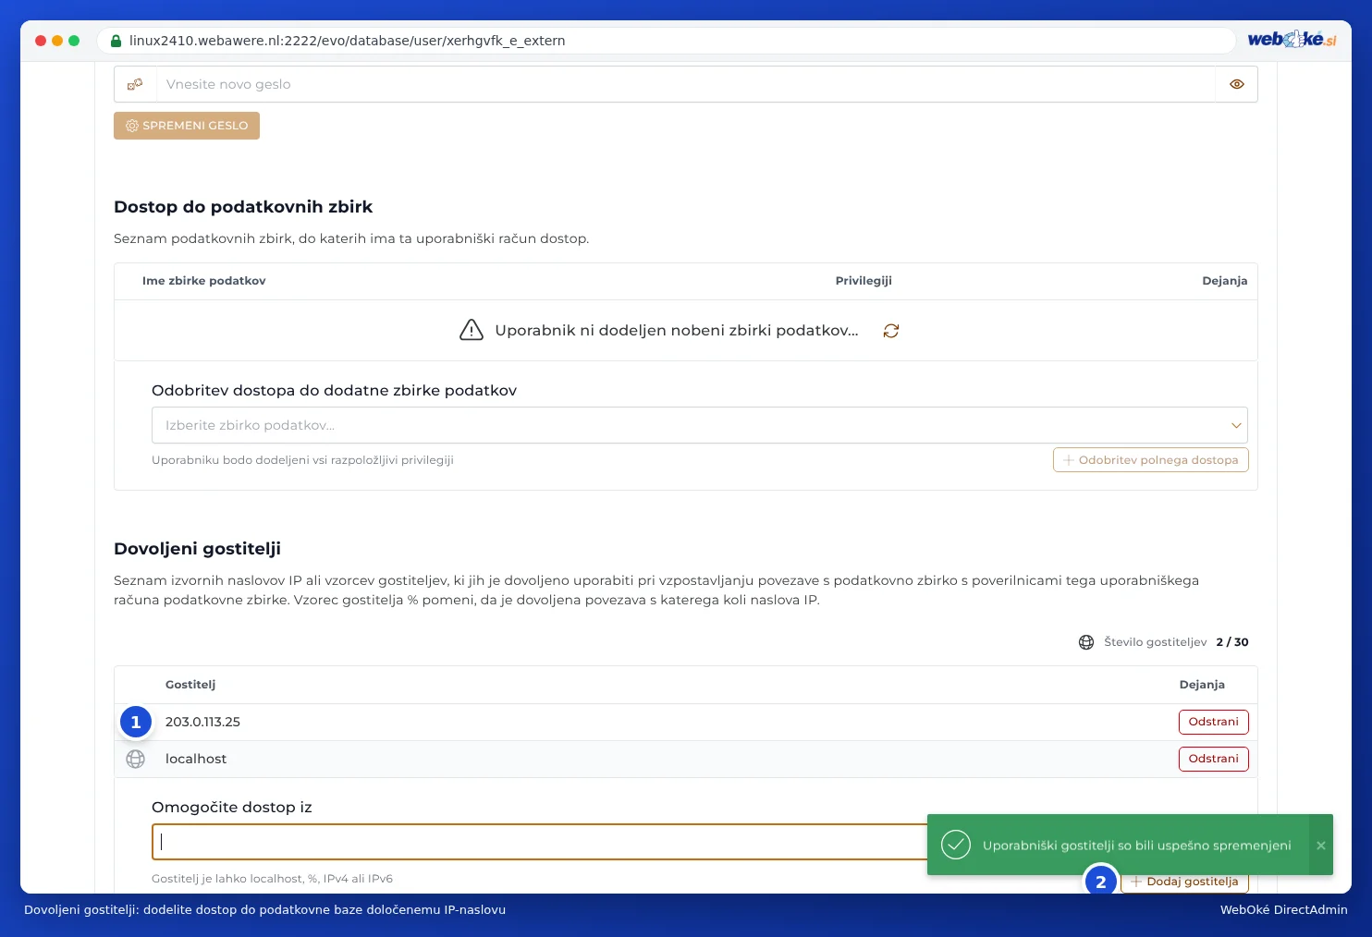Click the refresh icon beside the no-database warning
Screen dimensions: 1372x937
(891, 331)
